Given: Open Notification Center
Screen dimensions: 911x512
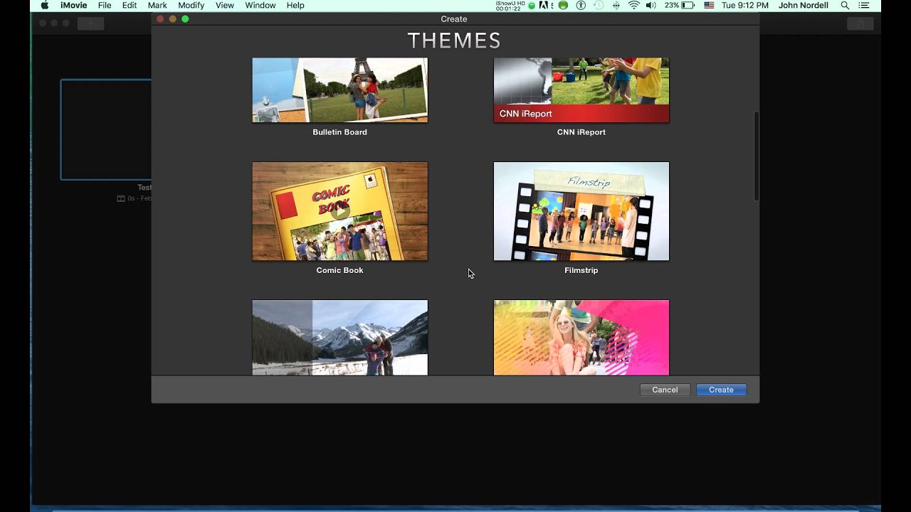Looking at the screenshot, I should coord(865,5).
